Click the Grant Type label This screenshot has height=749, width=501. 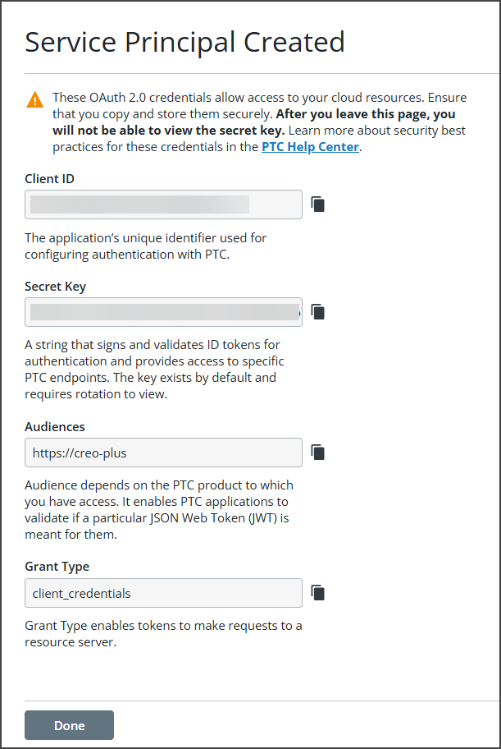[x=57, y=567]
